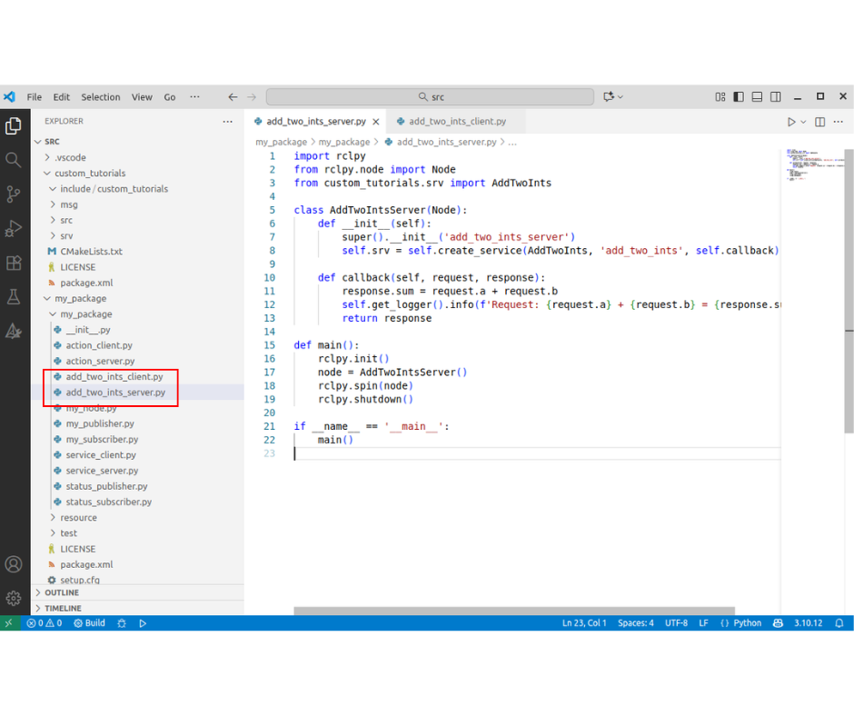Open the Manage gear icon

click(14, 598)
